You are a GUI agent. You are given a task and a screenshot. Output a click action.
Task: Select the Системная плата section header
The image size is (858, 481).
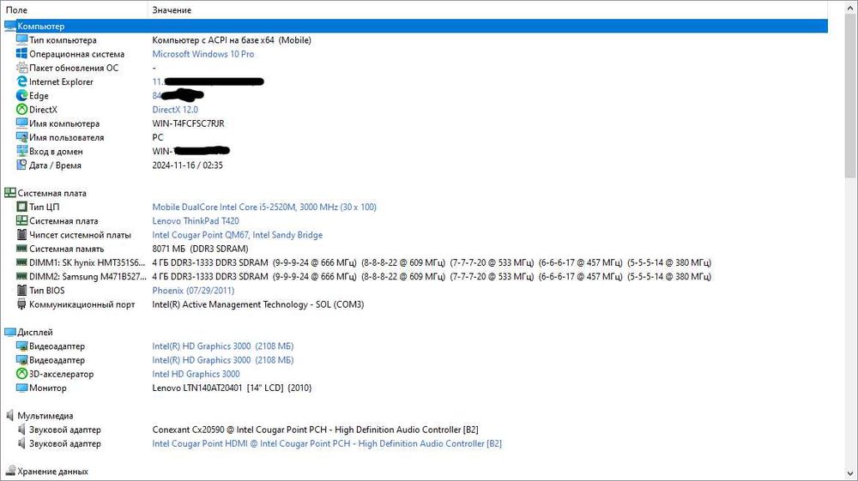[x=51, y=193]
